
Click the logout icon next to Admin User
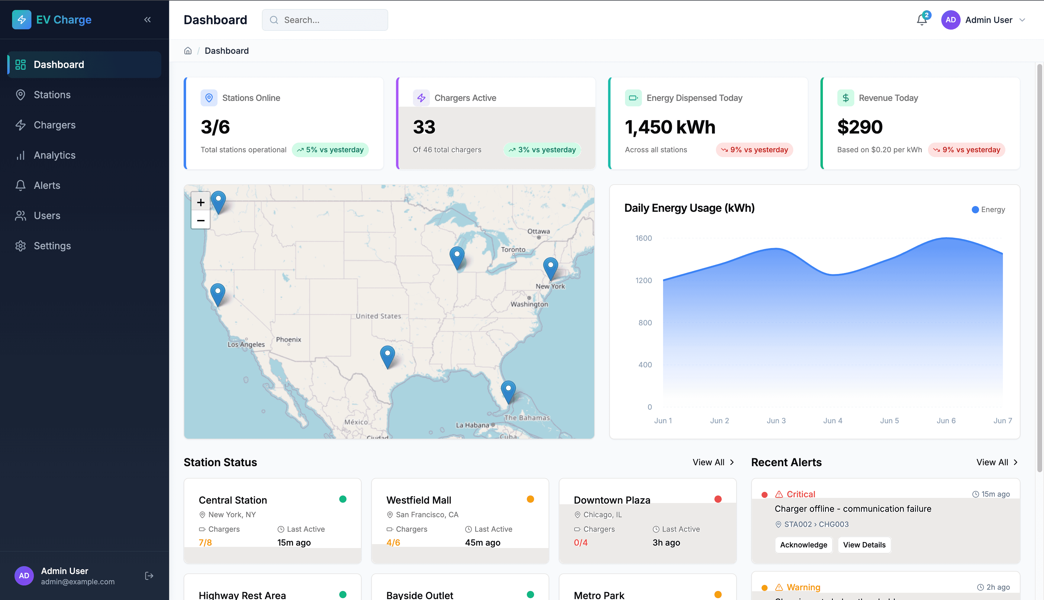click(148, 575)
